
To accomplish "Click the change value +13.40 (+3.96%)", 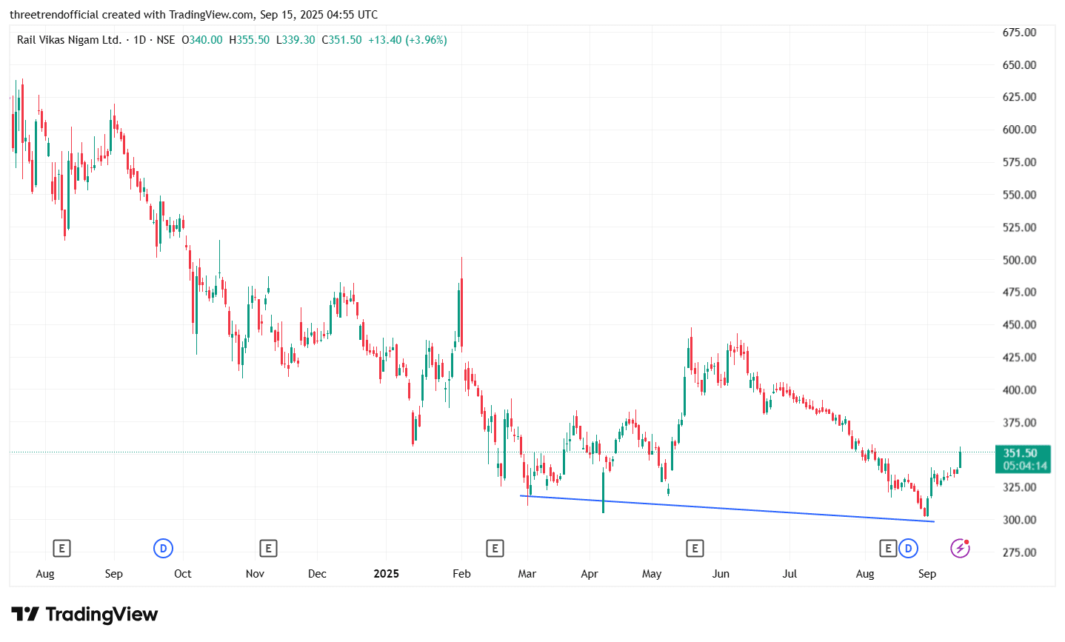I will pos(407,40).
